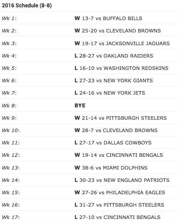The height and width of the screenshot is (224, 178).
Task: Open the Philadelphia Eagles 27-26 win
Action: coord(89,192)
